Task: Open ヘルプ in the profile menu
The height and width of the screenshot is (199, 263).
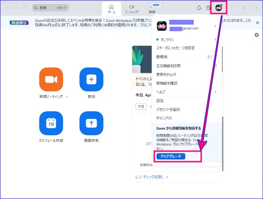Action: click(x=160, y=92)
